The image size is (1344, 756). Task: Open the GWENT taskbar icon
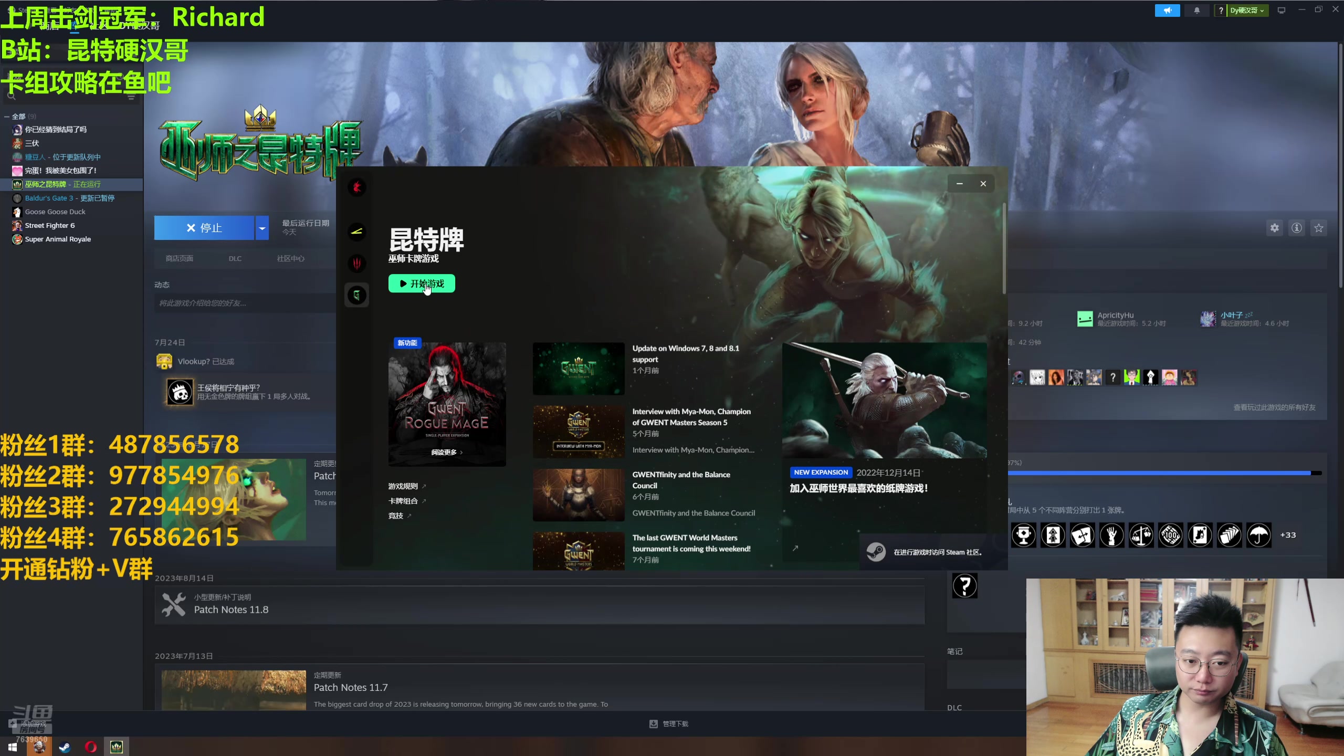(x=117, y=747)
